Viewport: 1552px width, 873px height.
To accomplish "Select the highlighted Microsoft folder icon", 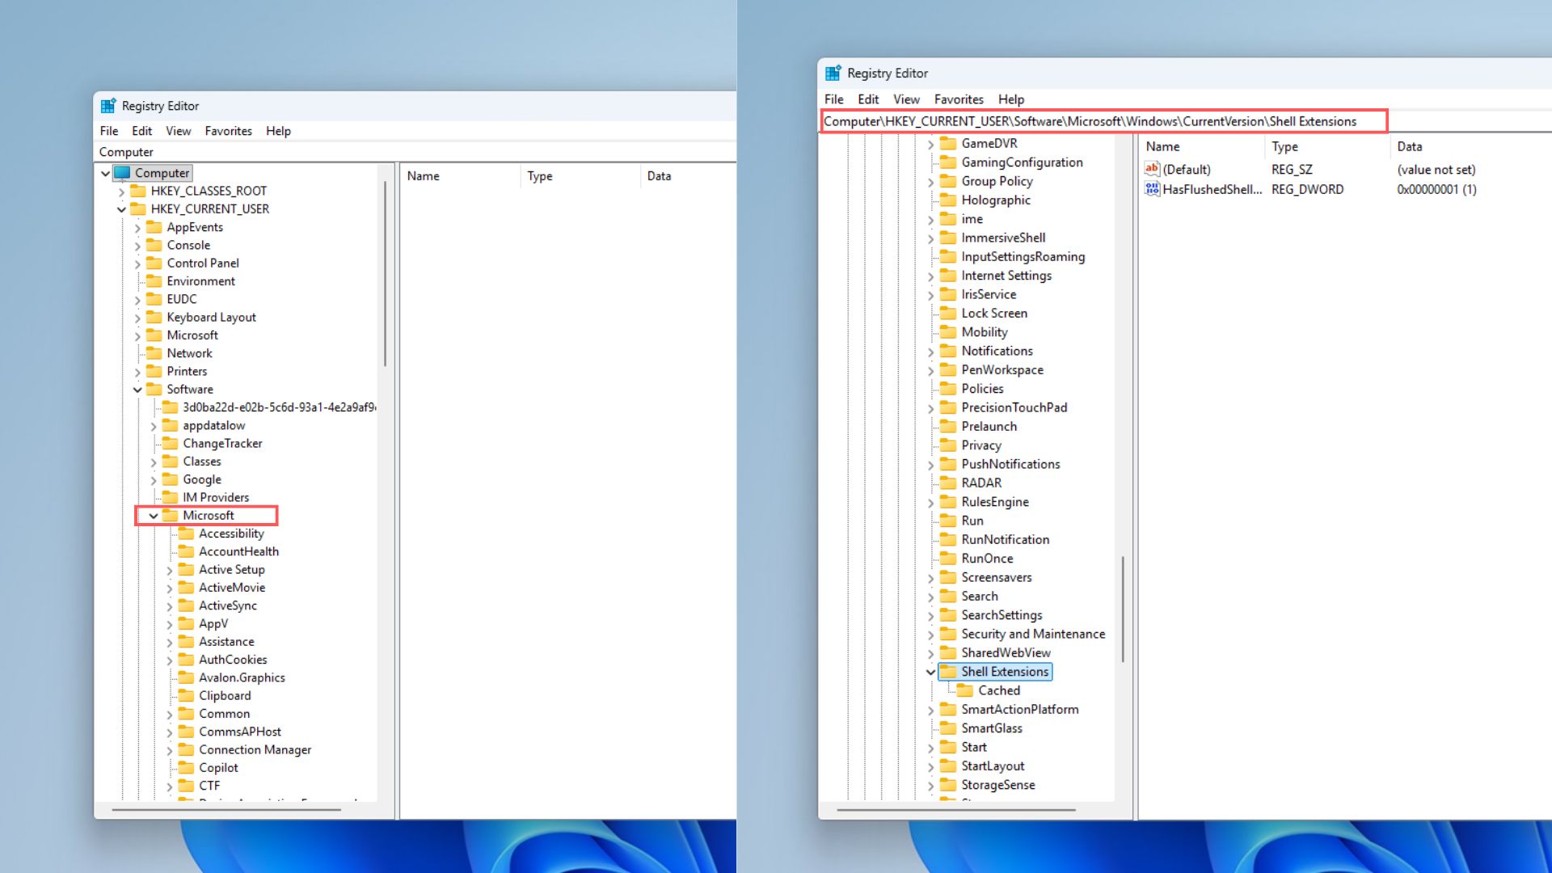I will [171, 515].
